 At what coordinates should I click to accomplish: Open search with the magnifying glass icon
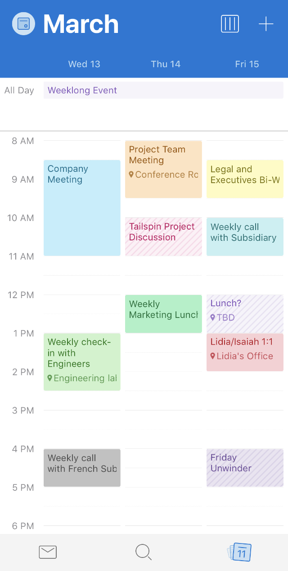(x=144, y=552)
